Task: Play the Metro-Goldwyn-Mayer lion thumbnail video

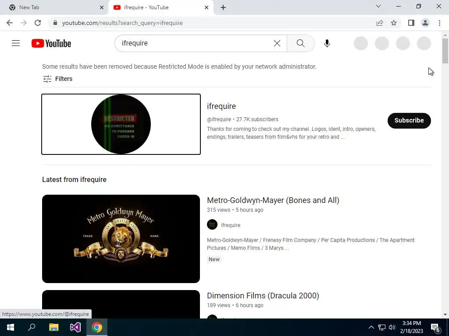Action: 121,239
